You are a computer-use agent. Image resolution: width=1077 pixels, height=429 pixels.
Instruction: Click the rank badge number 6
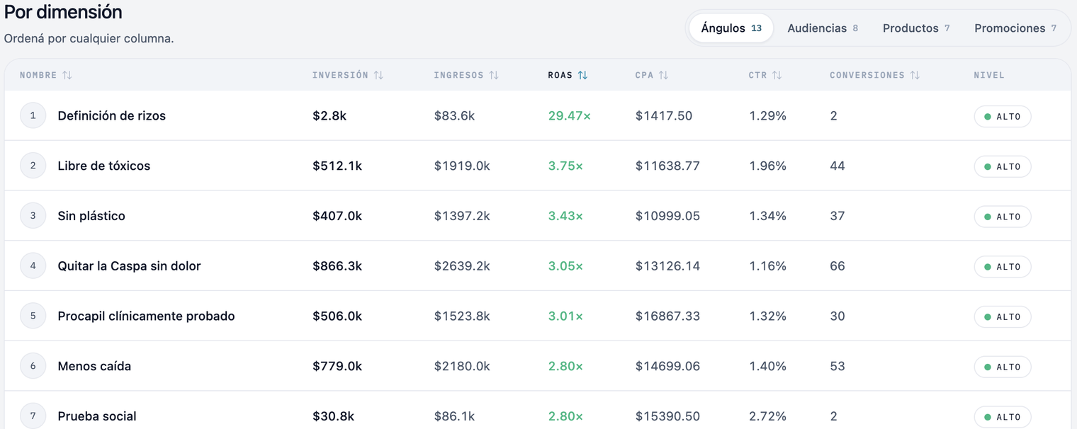point(33,366)
